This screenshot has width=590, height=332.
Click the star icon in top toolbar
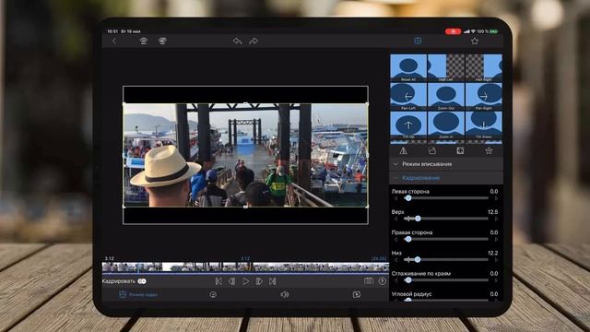(475, 41)
